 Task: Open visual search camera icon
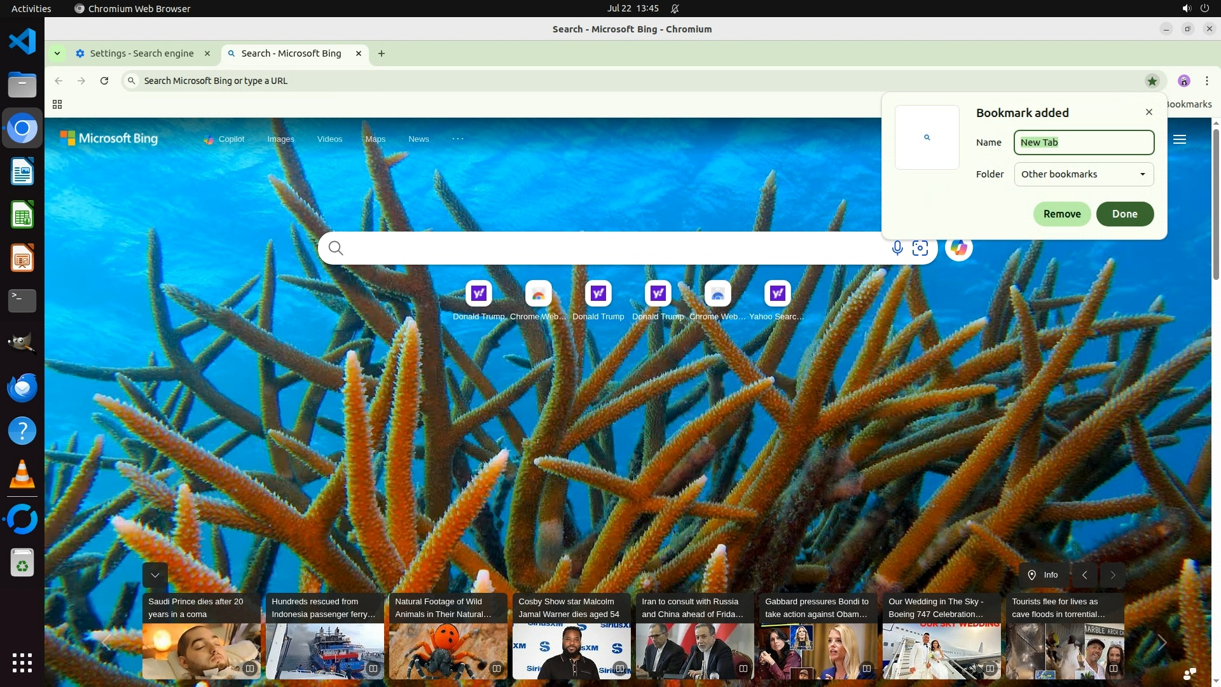920,248
